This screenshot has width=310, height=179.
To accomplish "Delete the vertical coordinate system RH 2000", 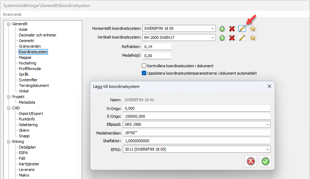I will coord(232,38).
